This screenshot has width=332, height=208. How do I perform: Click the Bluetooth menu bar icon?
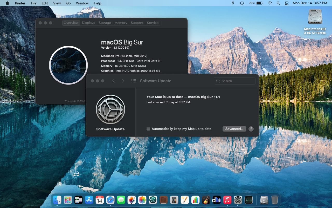click(x=233, y=3)
